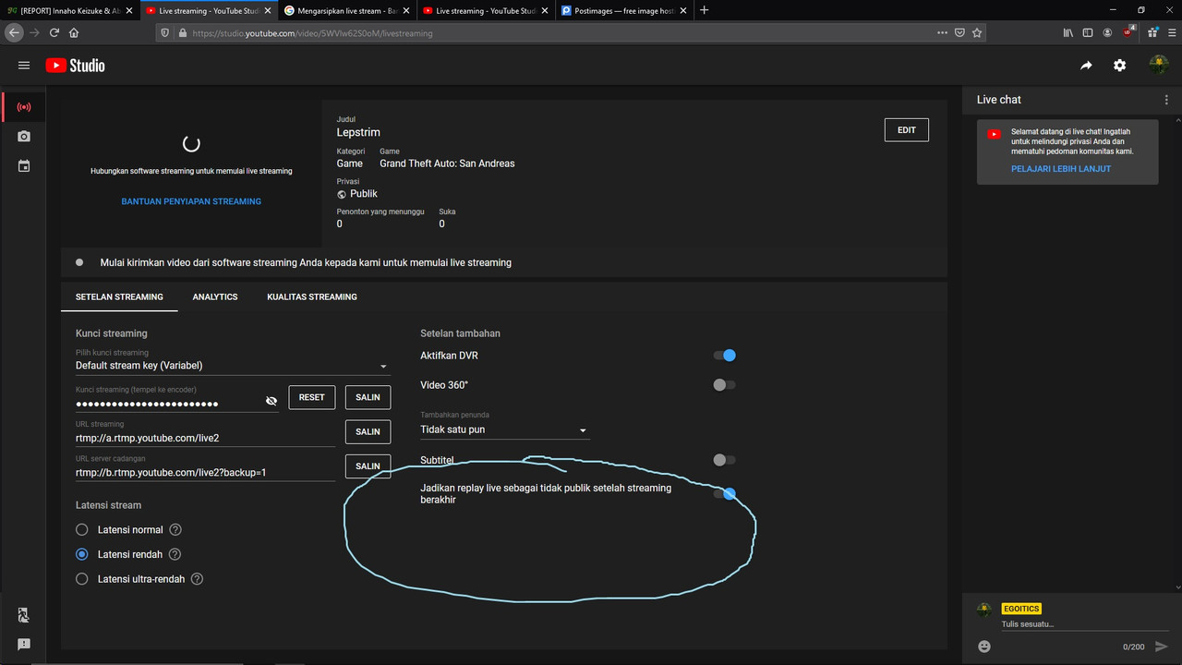Open the channel avatar account menu

click(1158, 65)
